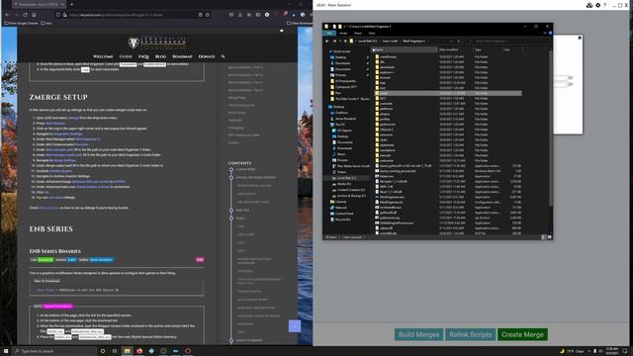Image resolution: width=633 pixels, height=356 pixels.
Task: Open zEdit settings gear icon
Action: click(597, 5)
